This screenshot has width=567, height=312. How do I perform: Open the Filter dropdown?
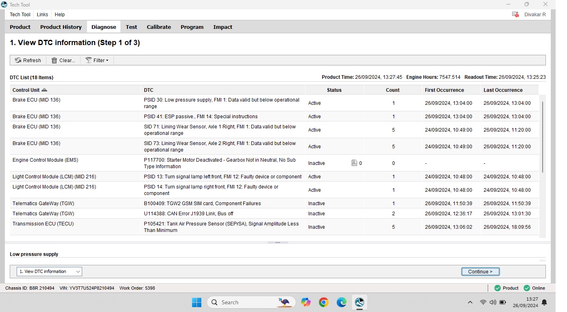98,61
